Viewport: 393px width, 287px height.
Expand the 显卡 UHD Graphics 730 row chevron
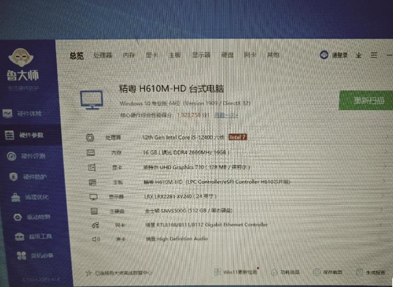385,166
